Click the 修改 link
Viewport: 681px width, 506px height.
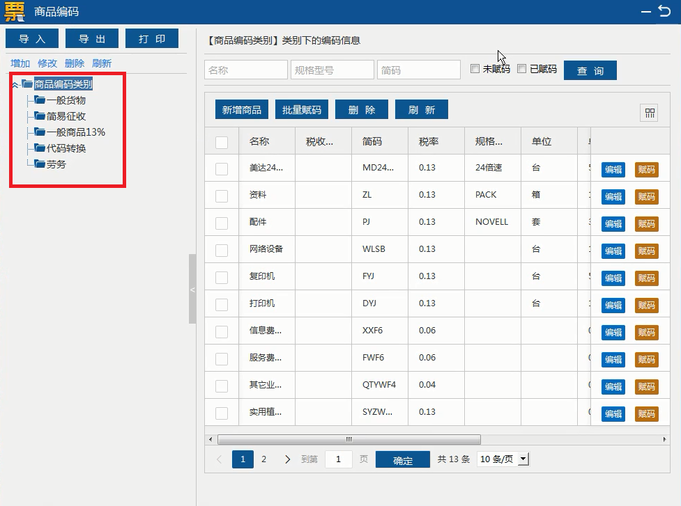pos(47,63)
